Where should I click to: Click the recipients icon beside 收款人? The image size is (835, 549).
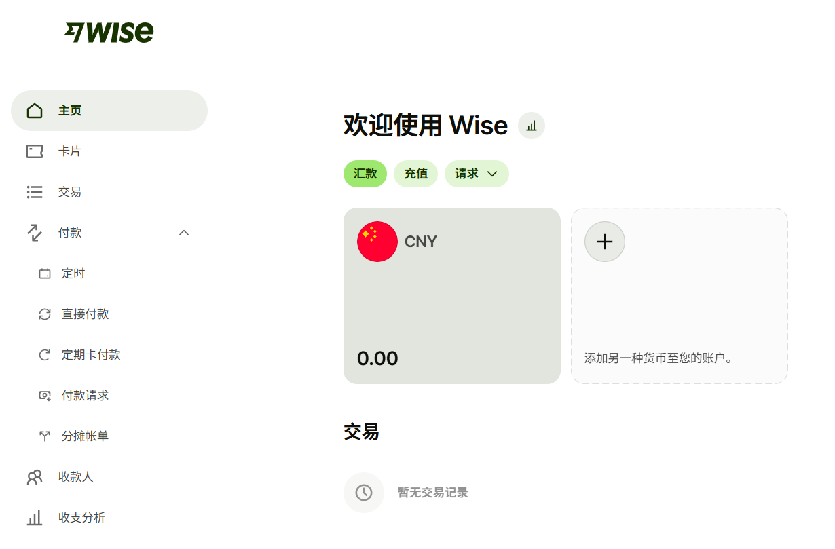pos(35,477)
